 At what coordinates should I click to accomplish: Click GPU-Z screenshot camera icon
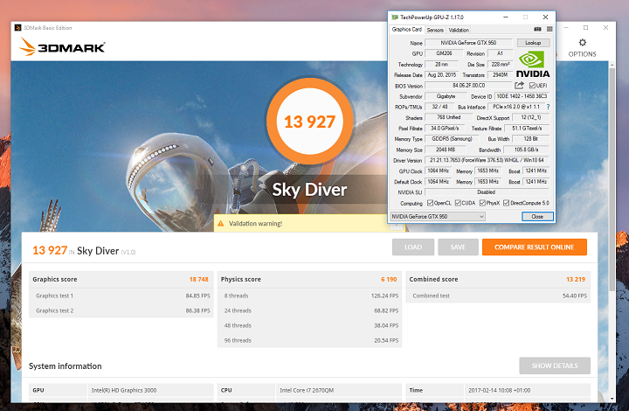(x=537, y=30)
